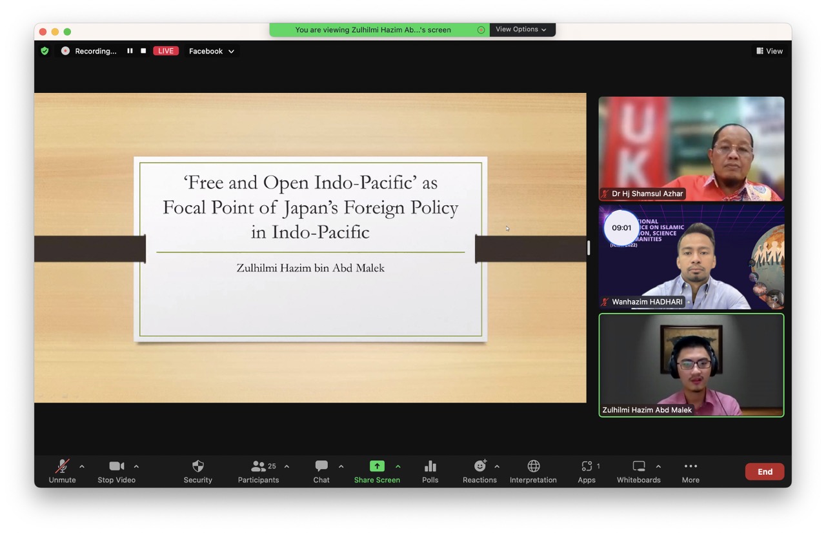Open the Security shield options
The image size is (826, 533).
(x=197, y=470)
